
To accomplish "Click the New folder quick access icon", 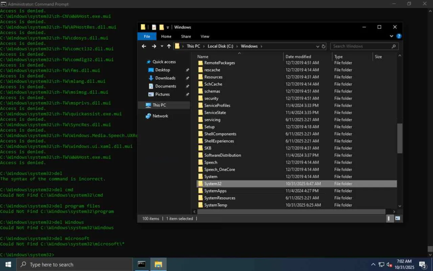I will (162, 27).
